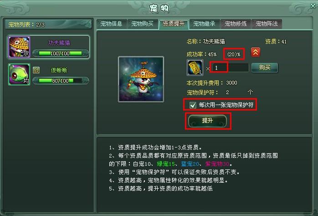Viewport: 318px width, 216px height.
Task: Click the large panda pet portrait
Action: click(x=141, y=79)
